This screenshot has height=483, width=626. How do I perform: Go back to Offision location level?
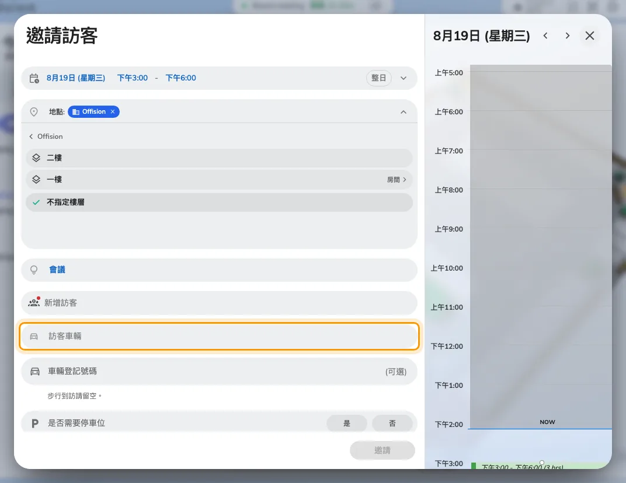point(46,136)
